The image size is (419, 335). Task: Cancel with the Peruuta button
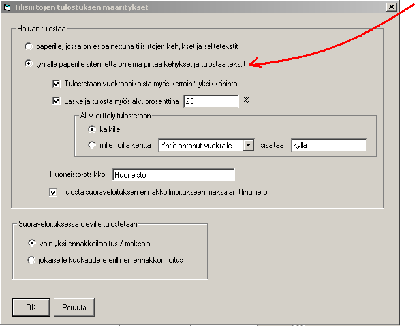coord(74,308)
